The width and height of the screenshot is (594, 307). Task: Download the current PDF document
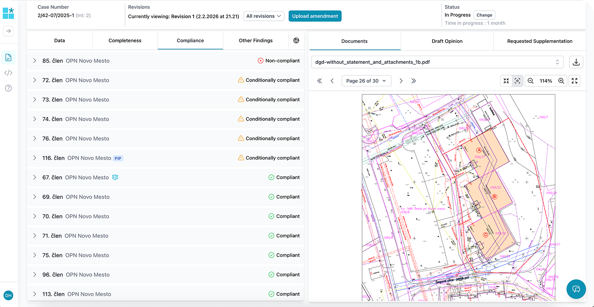pos(576,62)
